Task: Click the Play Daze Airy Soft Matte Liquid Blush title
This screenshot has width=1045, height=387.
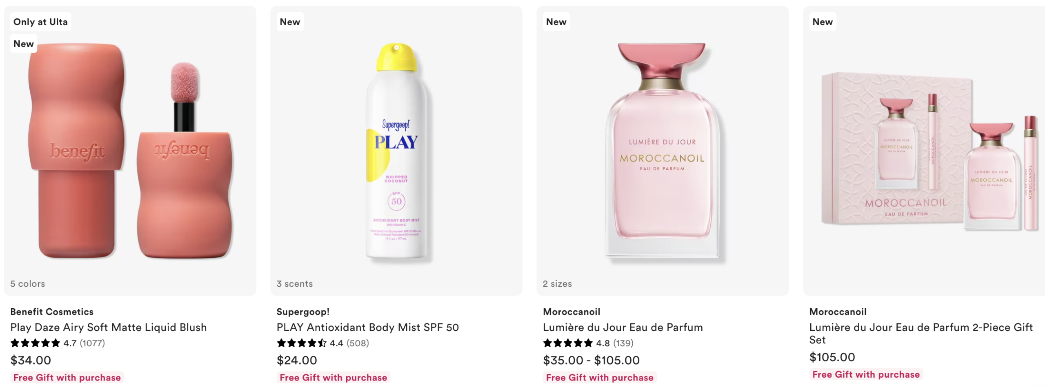Action: [109, 327]
